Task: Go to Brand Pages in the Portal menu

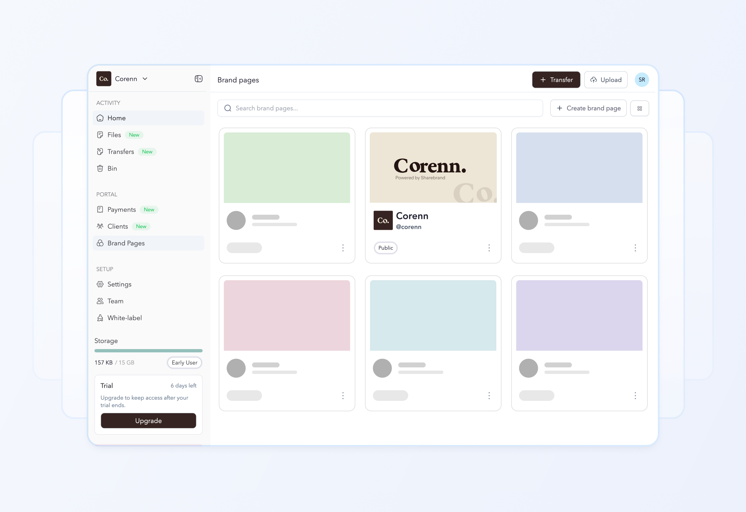Action: pyautogui.click(x=126, y=243)
